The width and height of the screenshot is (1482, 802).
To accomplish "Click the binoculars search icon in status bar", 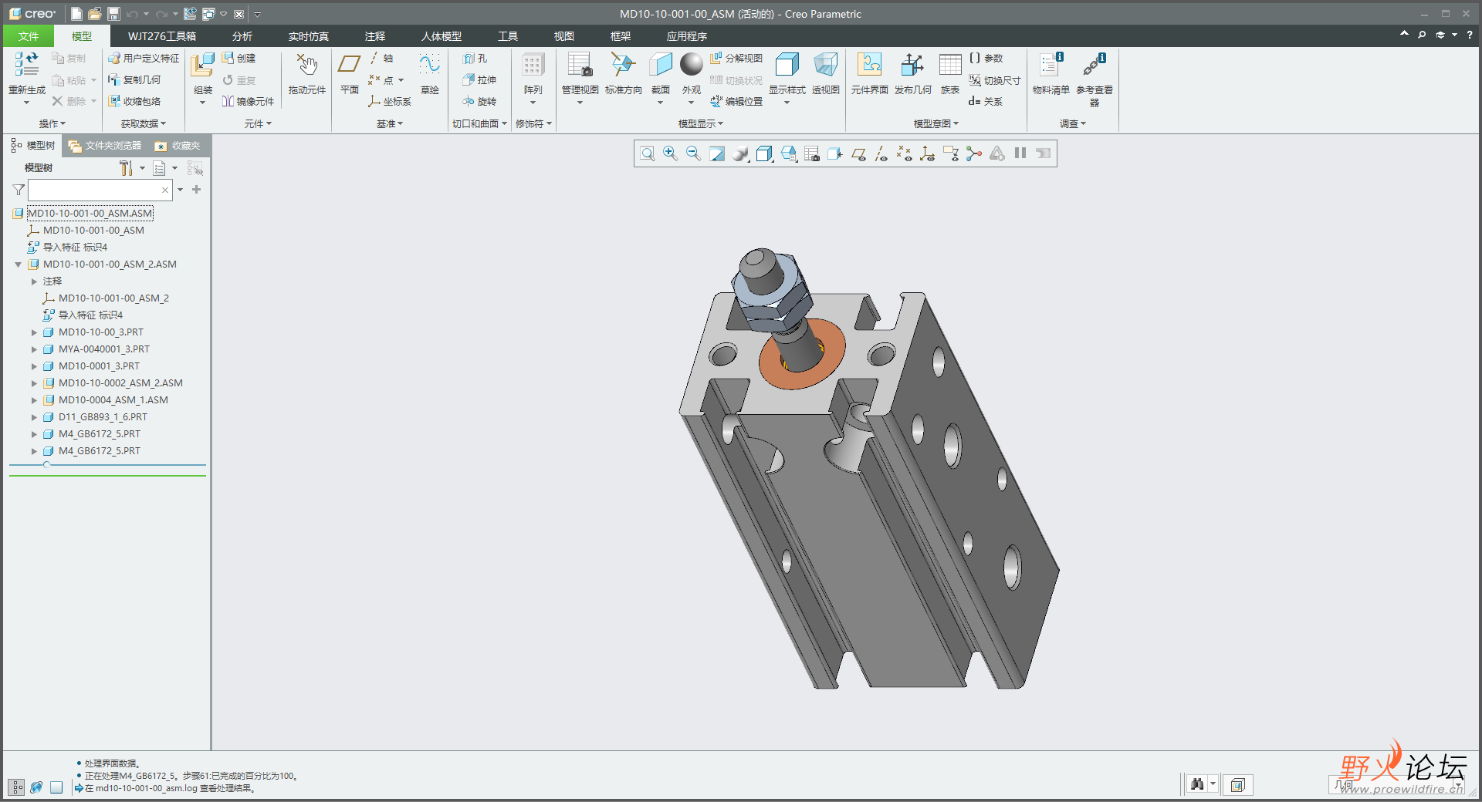I will click(x=1197, y=785).
